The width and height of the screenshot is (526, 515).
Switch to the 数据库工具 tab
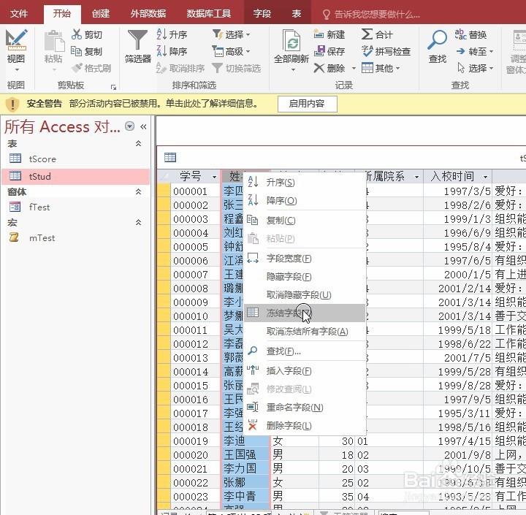(209, 14)
